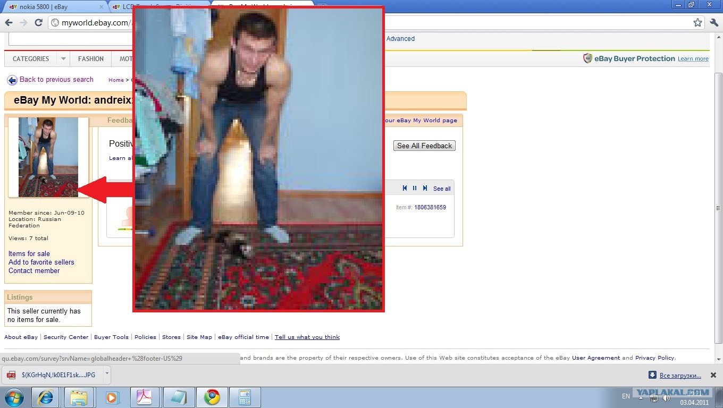Image resolution: width=723 pixels, height=408 pixels.
Task: Click Back to previous search link
Action: tap(56, 80)
